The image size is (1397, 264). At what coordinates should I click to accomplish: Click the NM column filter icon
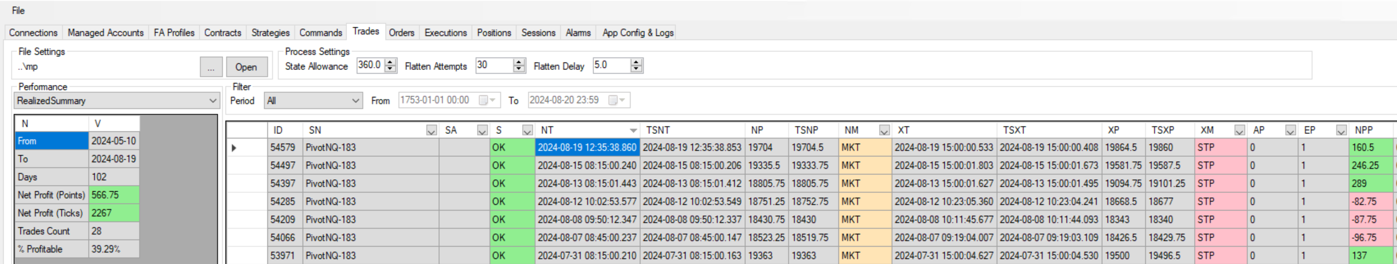(x=884, y=131)
